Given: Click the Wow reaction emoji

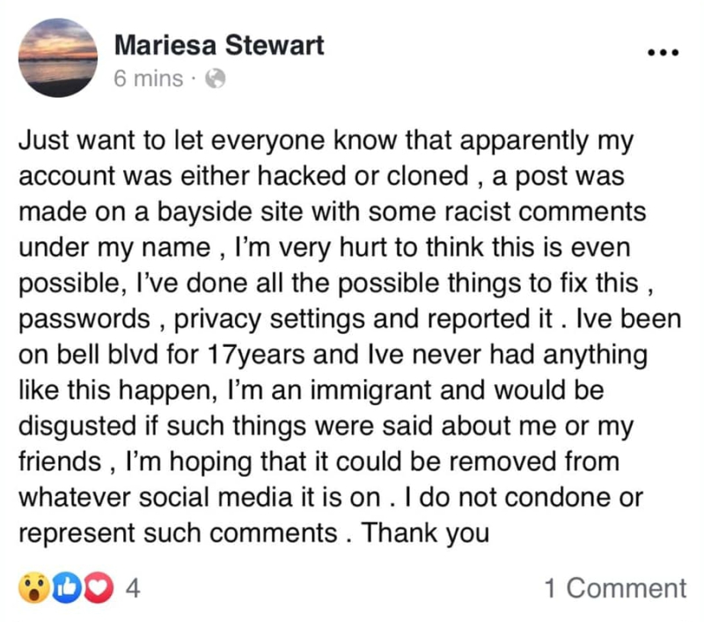Looking at the screenshot, I should [34, 588].
